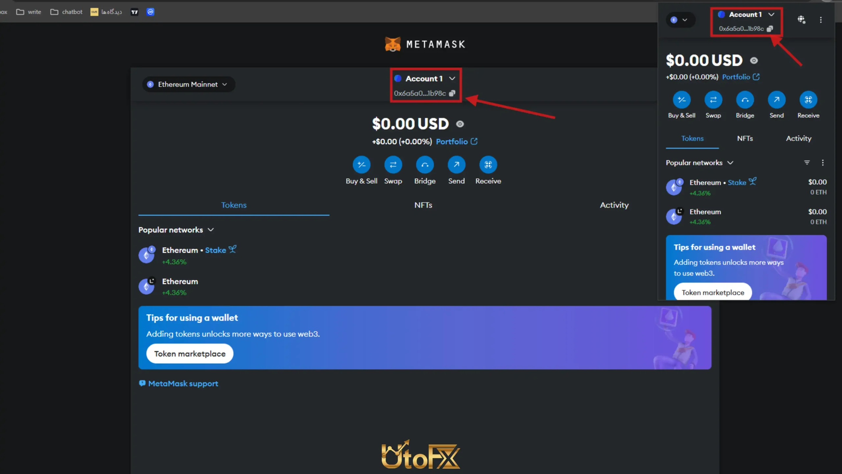Viewport: 842px width, 474px height.
Task: Click Ethereum Stake token icon in main list
Action: [x=147, y=254]
